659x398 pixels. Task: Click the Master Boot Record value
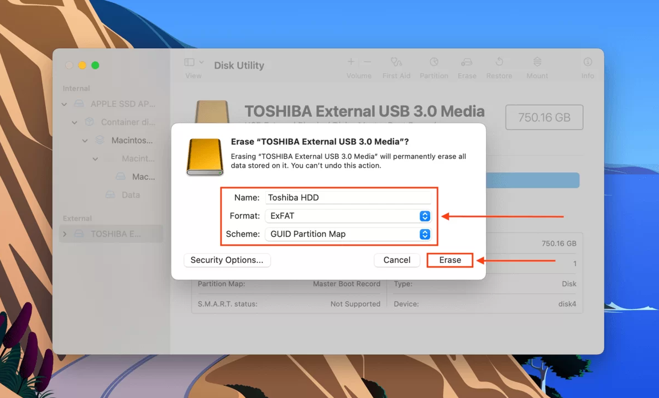[346, 284]
